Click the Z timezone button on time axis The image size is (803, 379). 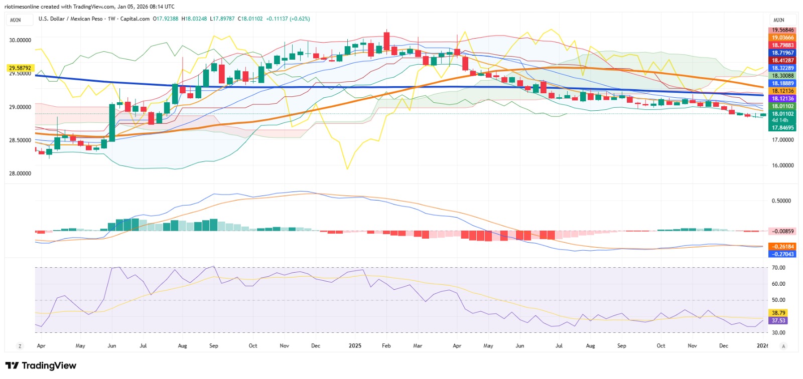pyautogui.click(x=20, y=346)
